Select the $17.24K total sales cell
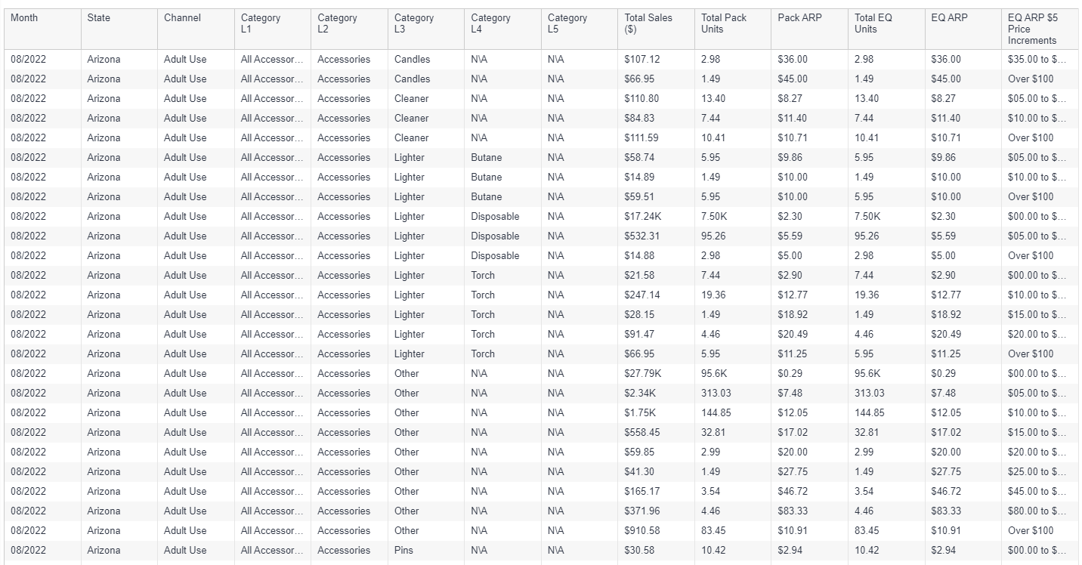 tap(642, 216)
